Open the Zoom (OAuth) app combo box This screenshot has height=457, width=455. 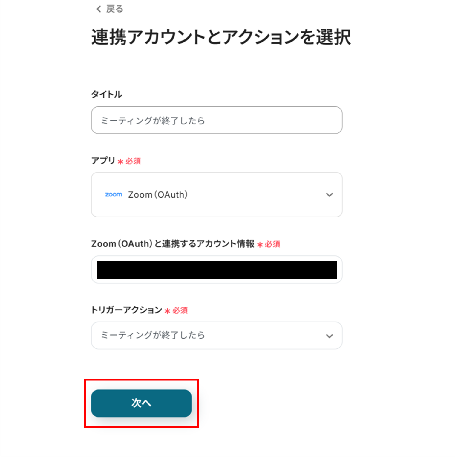click(x=217, y=195)
